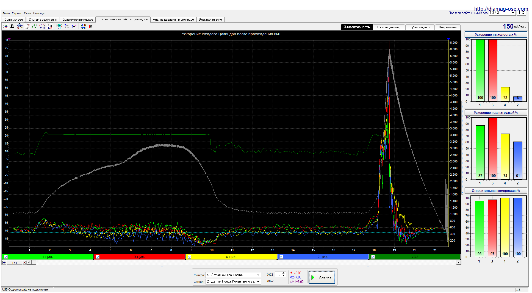Select the Сжатие (дизель) sub-tab
532x293 pixels.
[389, 27]
